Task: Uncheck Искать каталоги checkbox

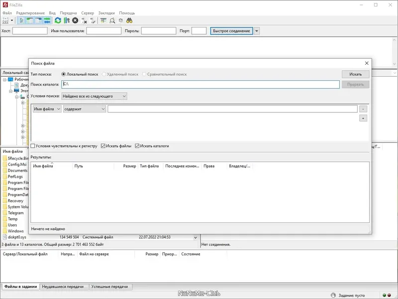Action: point(137,146)
